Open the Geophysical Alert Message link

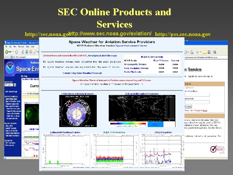pos(103,55)
